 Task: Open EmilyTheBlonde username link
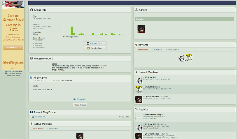151,87
